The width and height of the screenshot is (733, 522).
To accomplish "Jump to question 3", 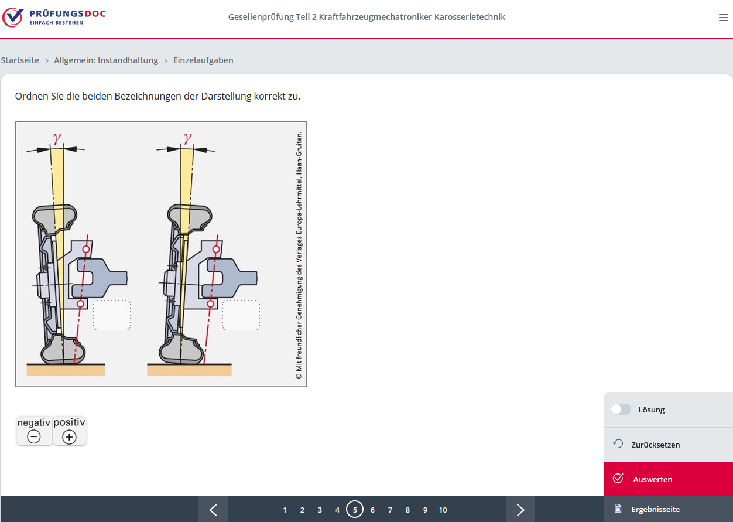I will (320, 510).
